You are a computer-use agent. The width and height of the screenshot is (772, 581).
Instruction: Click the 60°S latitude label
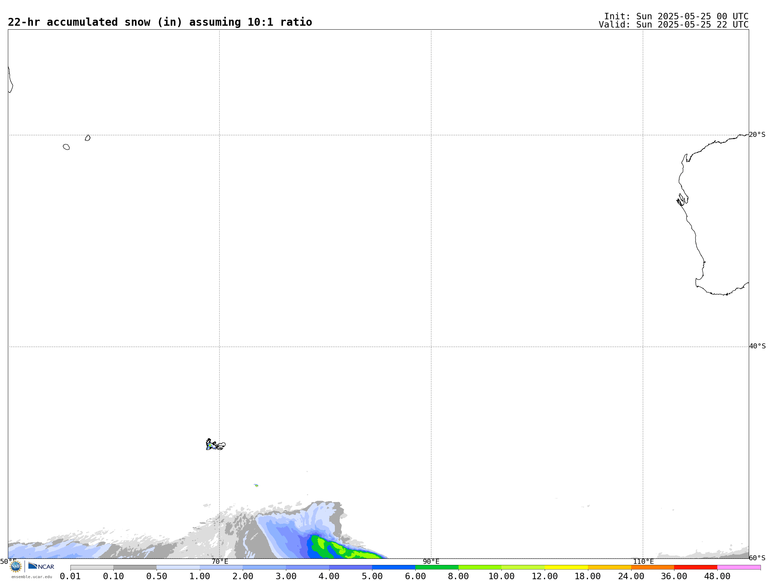[x=757, y=558]
